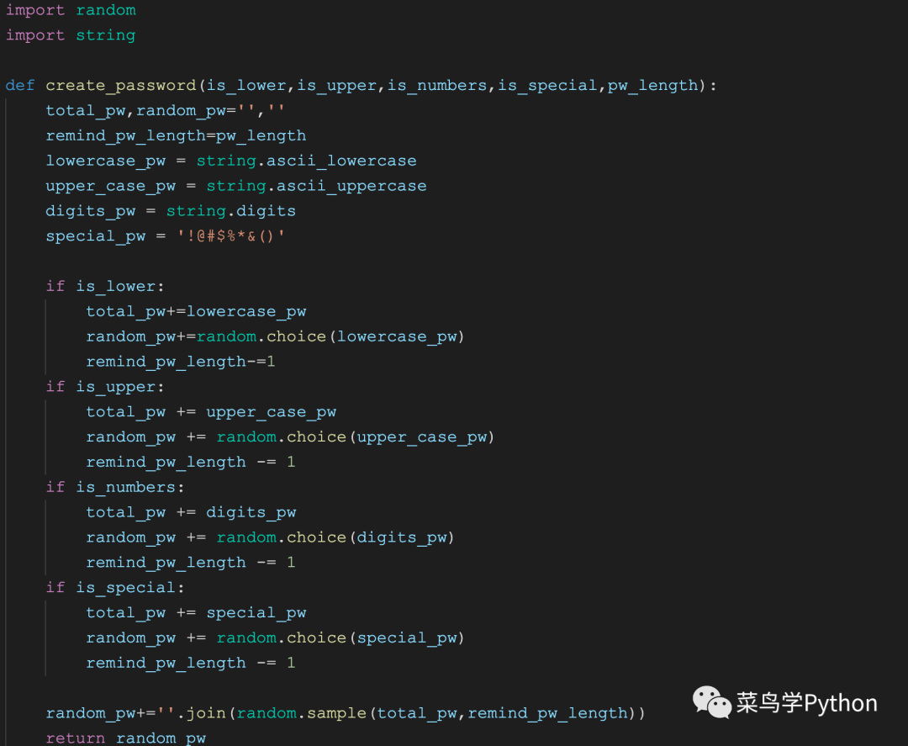
Task: Click string.ascii_uppercase text
Action: [316, 186]
